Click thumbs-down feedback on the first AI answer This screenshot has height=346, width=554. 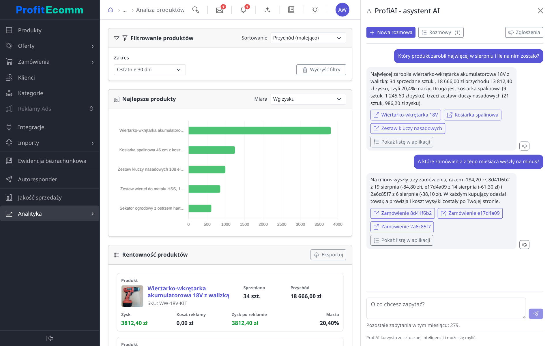point(524,146)
